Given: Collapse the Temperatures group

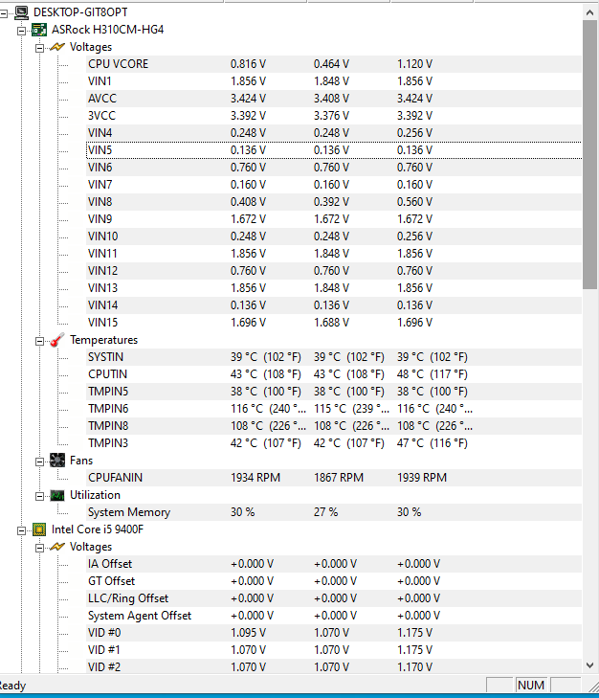Looking at the screenshot, I should click(x=39, y=342).
